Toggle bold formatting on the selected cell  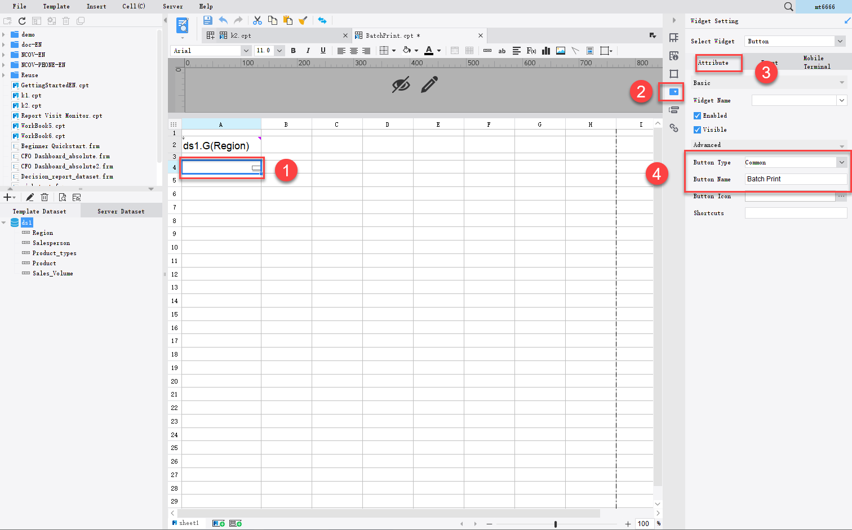[293, 51]
